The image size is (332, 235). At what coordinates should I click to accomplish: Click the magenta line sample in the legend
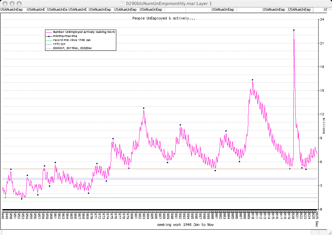(48, 32)
